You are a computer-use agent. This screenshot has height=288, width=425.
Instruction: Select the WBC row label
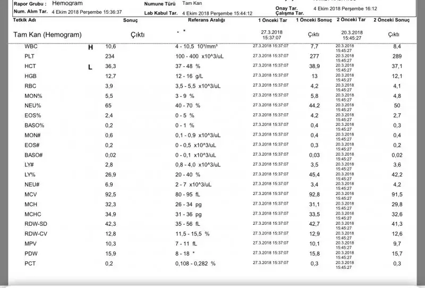[x=31, y=47]
